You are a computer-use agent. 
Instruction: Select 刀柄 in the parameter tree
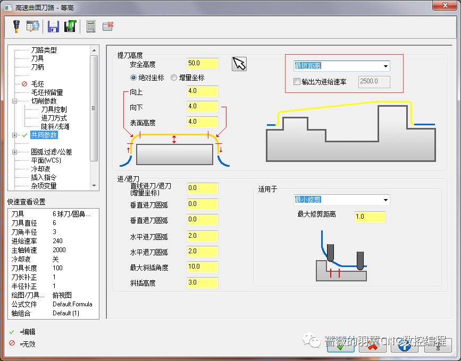[x=37, y=67]
